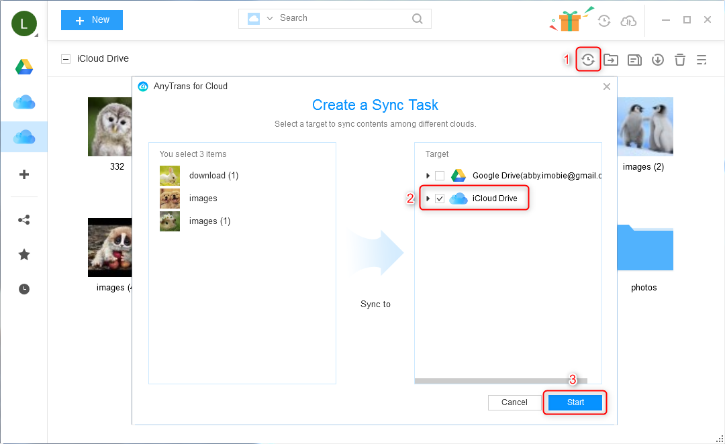Click the Move to Folder toolbar icon

(611, 60)
